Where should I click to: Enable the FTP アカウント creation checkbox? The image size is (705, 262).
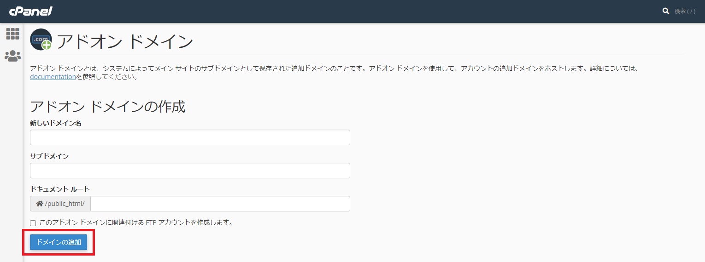pyautogui.click(x=33, y=223)
